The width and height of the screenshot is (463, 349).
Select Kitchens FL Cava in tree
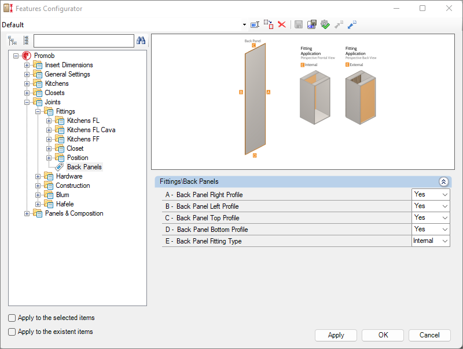91,130
